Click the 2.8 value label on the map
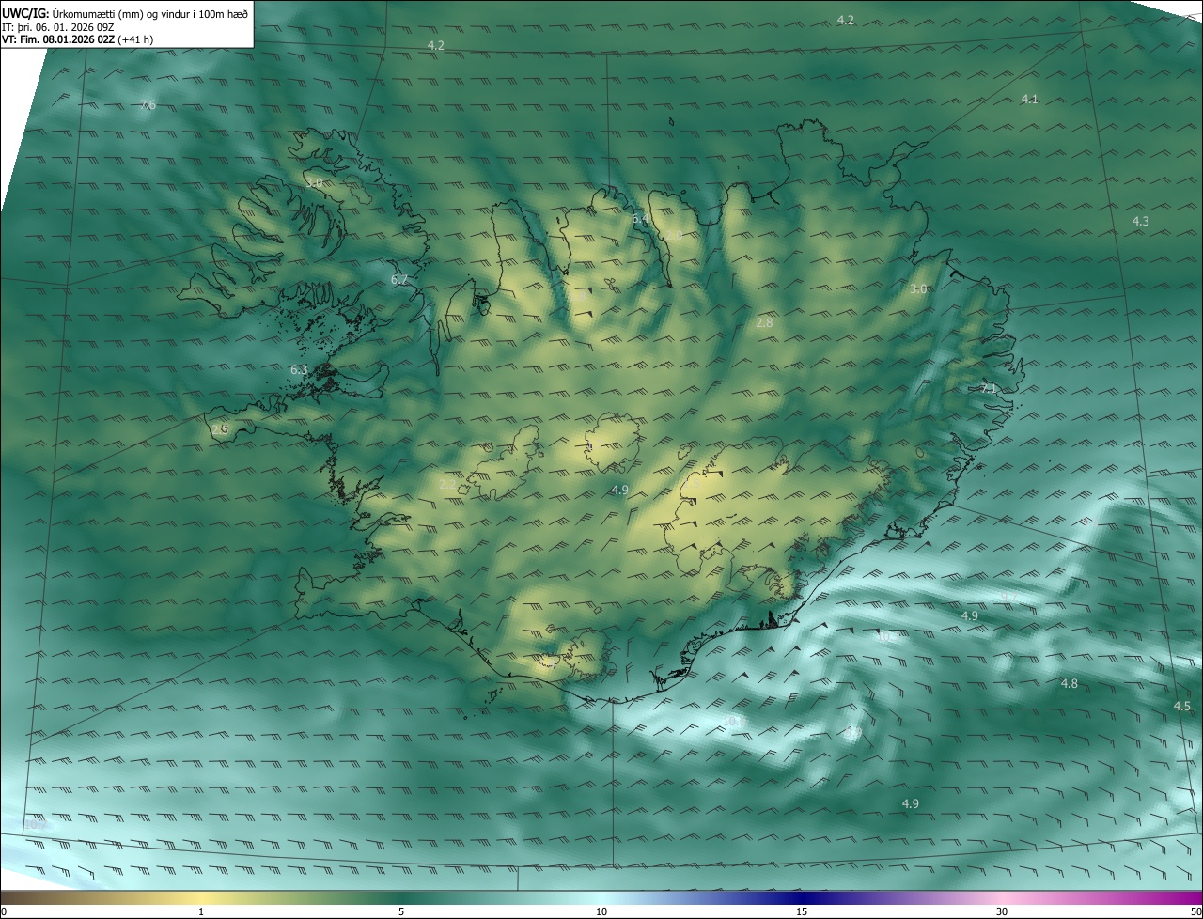Viewport: 1203px width, 919px height. [x=764, y=322]
